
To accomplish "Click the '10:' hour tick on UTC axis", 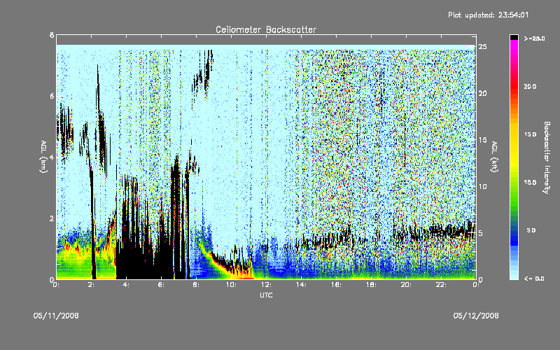I will coord(231,285).
